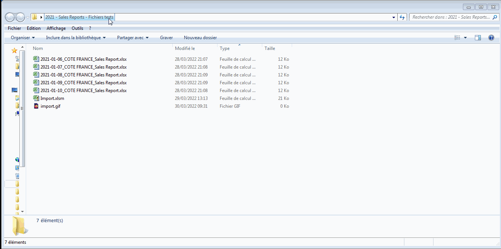Go forward with the Forward arrow button

(20, 17)
